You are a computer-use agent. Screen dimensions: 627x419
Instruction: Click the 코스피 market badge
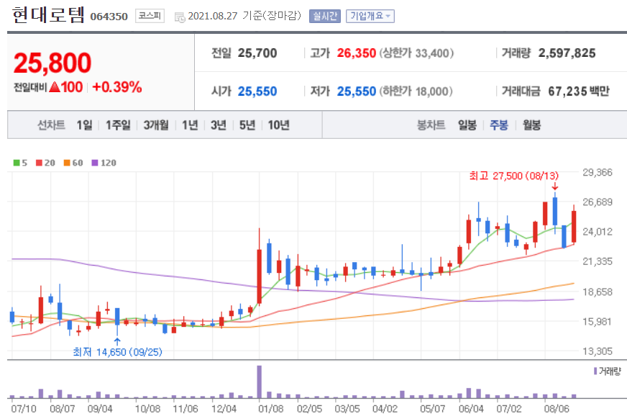(150, 16)
